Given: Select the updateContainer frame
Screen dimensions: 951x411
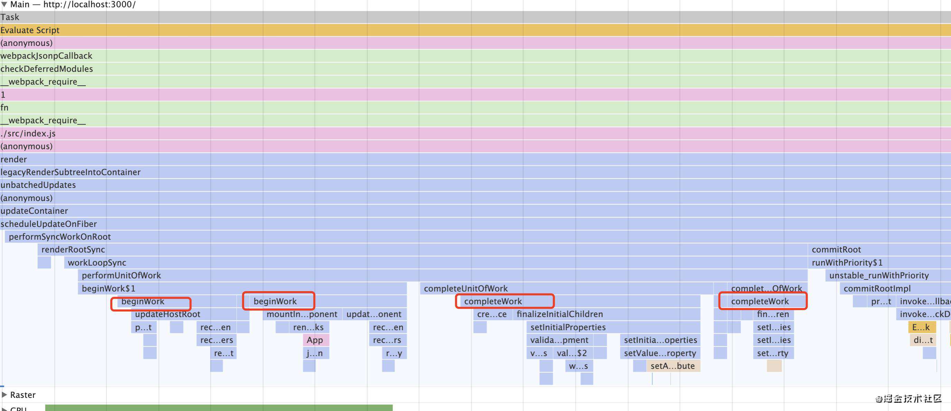Looking at the screenshot, I should [475, 211].
